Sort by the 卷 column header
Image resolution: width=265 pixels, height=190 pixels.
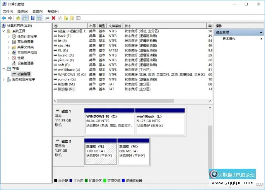pos(70,26)
